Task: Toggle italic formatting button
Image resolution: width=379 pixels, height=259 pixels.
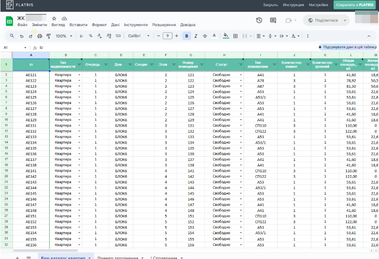Action: [x=196, y=36]
